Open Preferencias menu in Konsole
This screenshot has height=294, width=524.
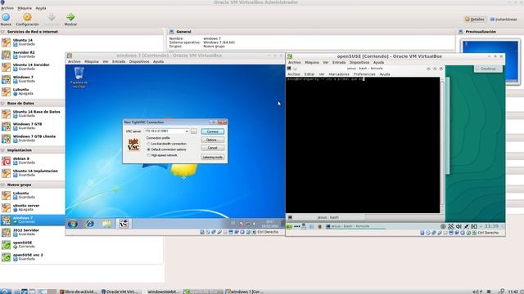(364, 74)
